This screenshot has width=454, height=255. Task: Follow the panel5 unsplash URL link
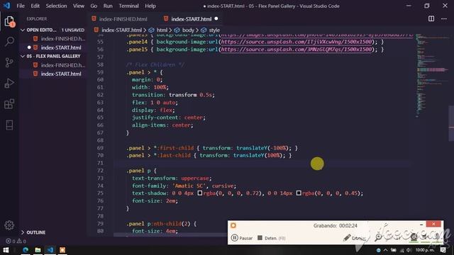(x=297, y=50)
